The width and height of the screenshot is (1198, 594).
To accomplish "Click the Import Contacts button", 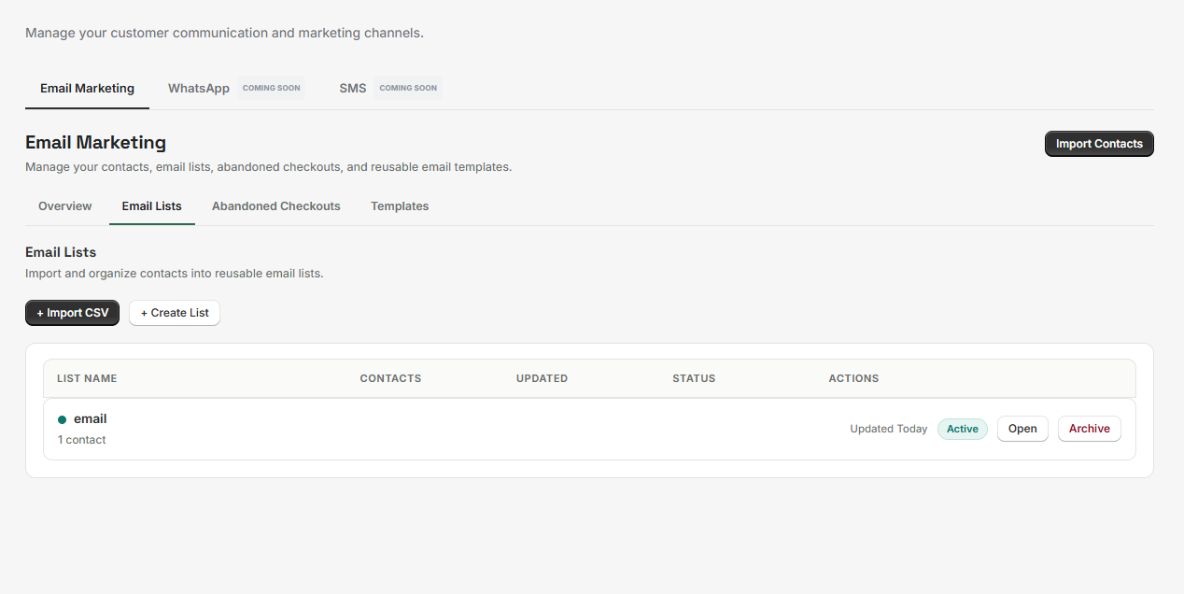I will click(1099, 144).
